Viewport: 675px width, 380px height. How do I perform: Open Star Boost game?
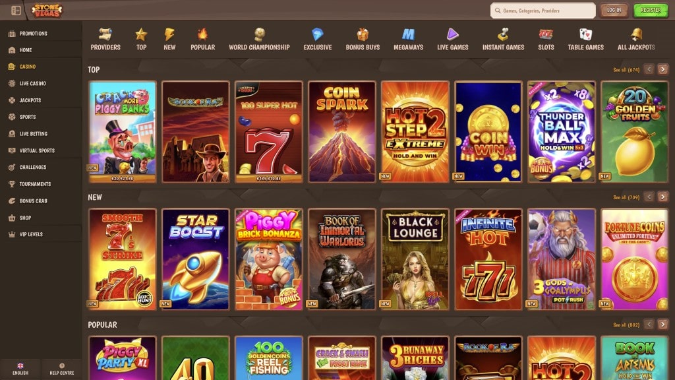tap(195, 259)
